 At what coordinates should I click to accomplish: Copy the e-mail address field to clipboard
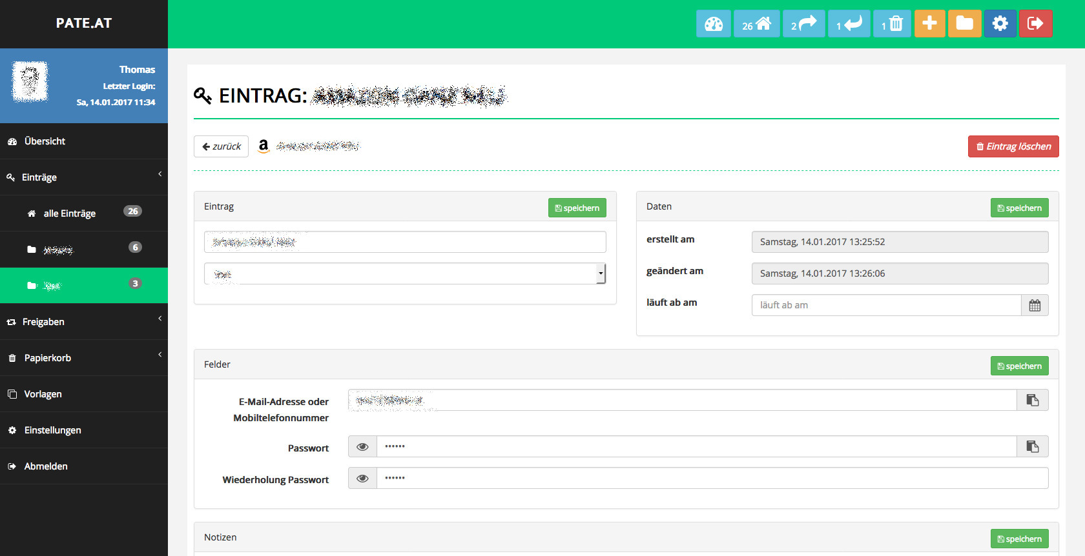tap(1032, 401)
